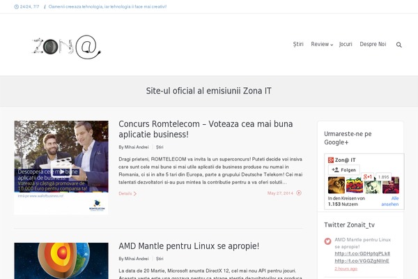Click the 2 hours ago tweet timestamp
The width and height of the screenshot is (418, 279).
click(346, 269)
